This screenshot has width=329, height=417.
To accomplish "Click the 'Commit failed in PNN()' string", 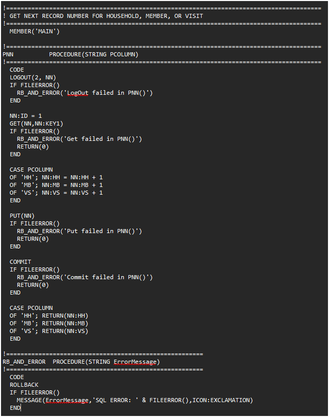I will coord(106,277).
